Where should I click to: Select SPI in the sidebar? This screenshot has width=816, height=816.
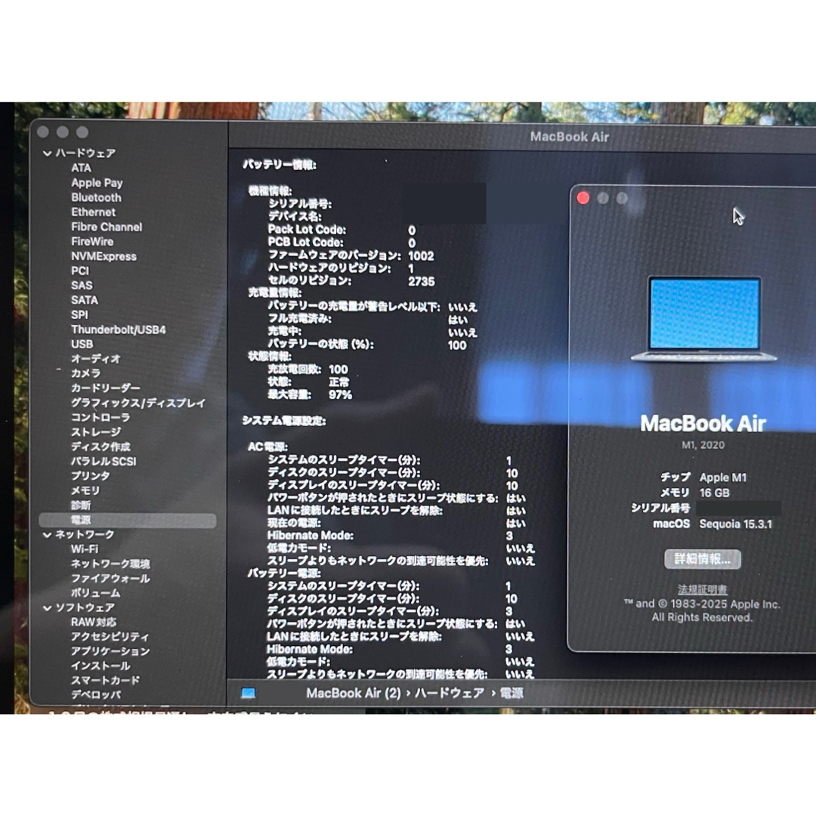click(79, 315)
